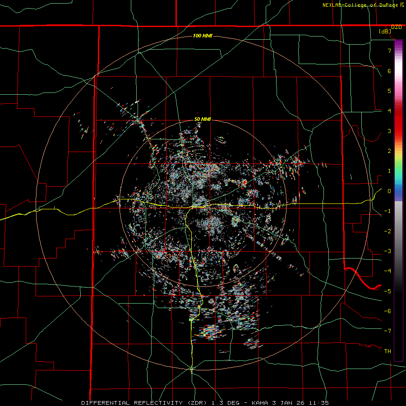Screen dimensions: 406x406
Task: Click the KAMA station identifier text
Action: click(x=260, y=403)
